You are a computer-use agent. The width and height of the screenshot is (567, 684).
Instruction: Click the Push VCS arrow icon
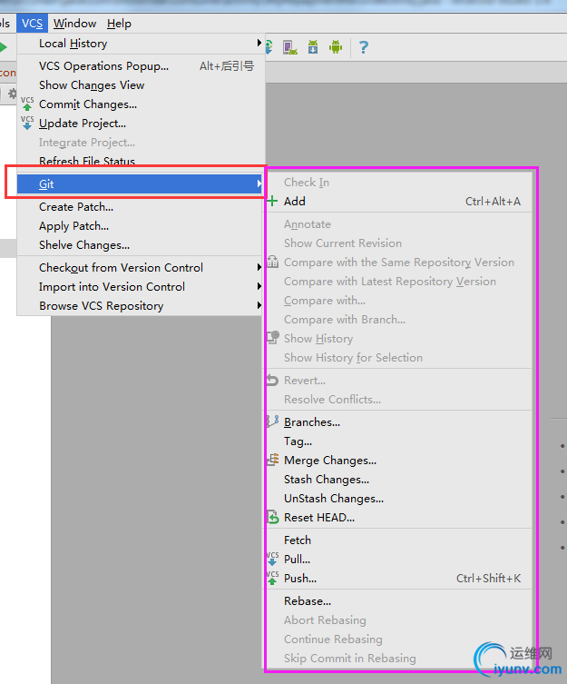coord(272,578)
